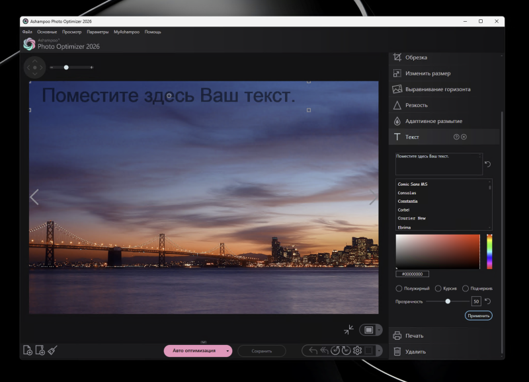Rotate image clockwise
This screenshot has height=382, width=529.
pos(346,351)
